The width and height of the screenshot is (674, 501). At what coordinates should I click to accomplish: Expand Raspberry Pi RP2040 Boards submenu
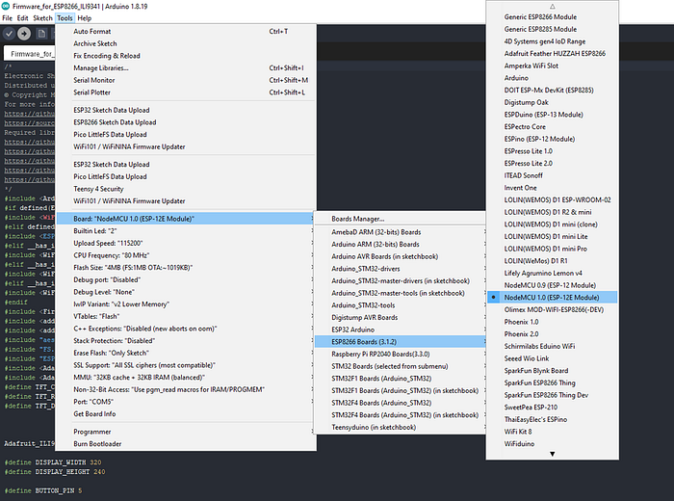tap(401, 354)
